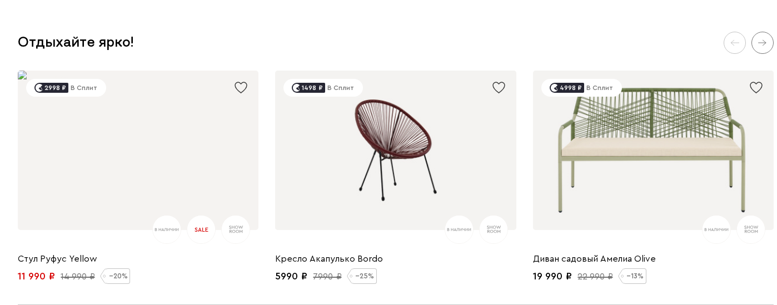Image resolution: width=777 pixels, height=305 pixels.
Task: Click the red SALE badge on Стул Руфус
Action: 201,229
